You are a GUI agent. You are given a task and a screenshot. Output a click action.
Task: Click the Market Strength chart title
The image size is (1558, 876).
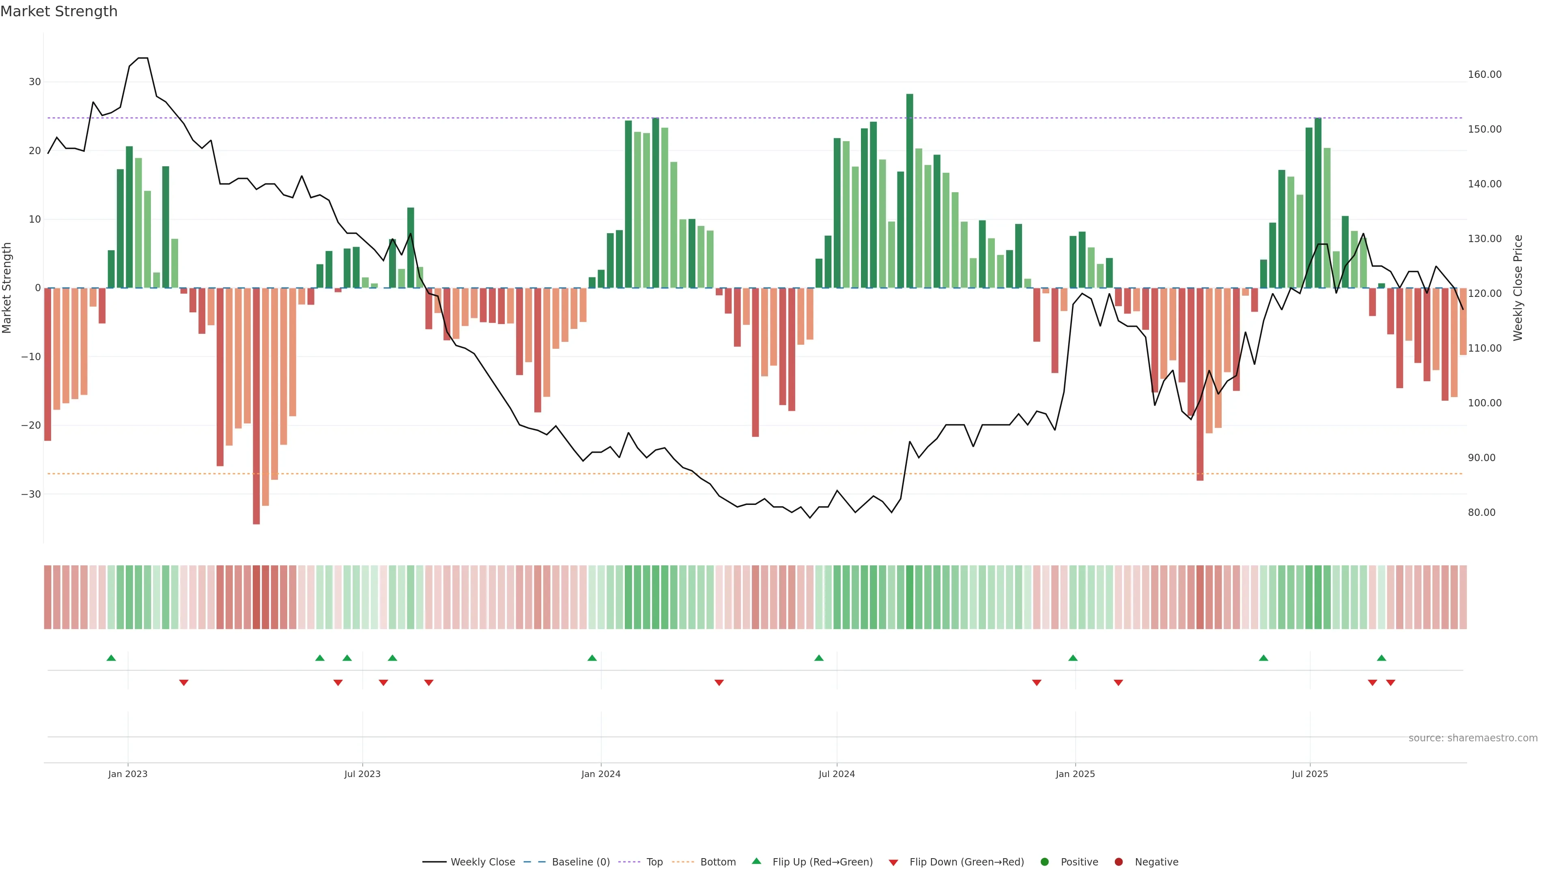point(59,11)
